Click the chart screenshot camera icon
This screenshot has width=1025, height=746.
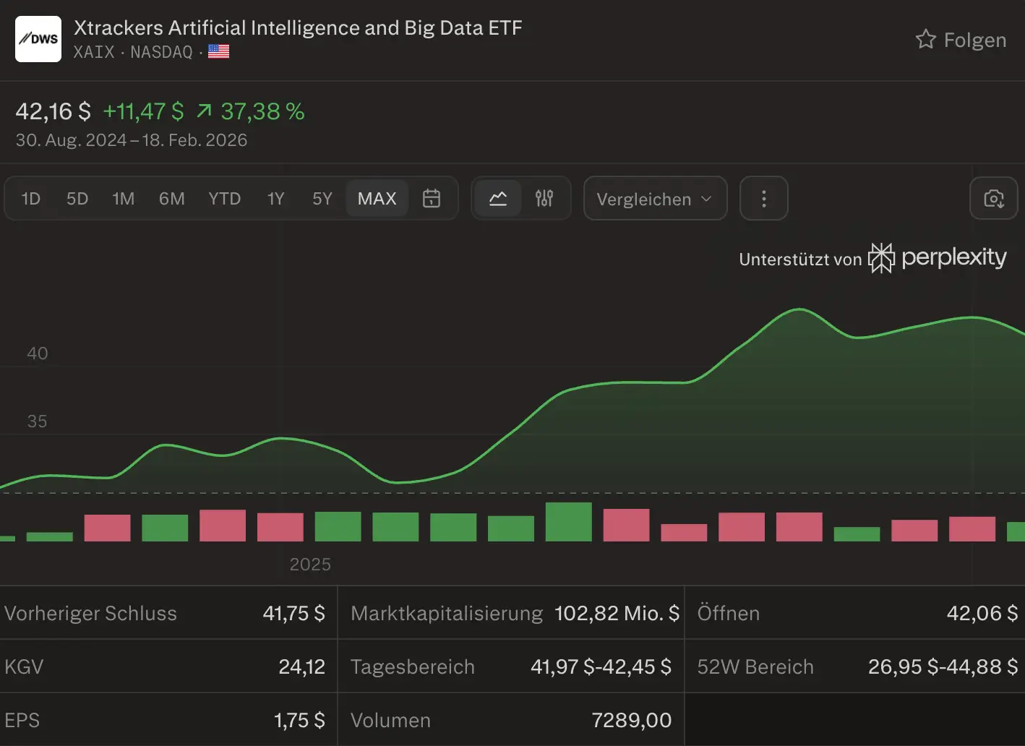[993, 199]
